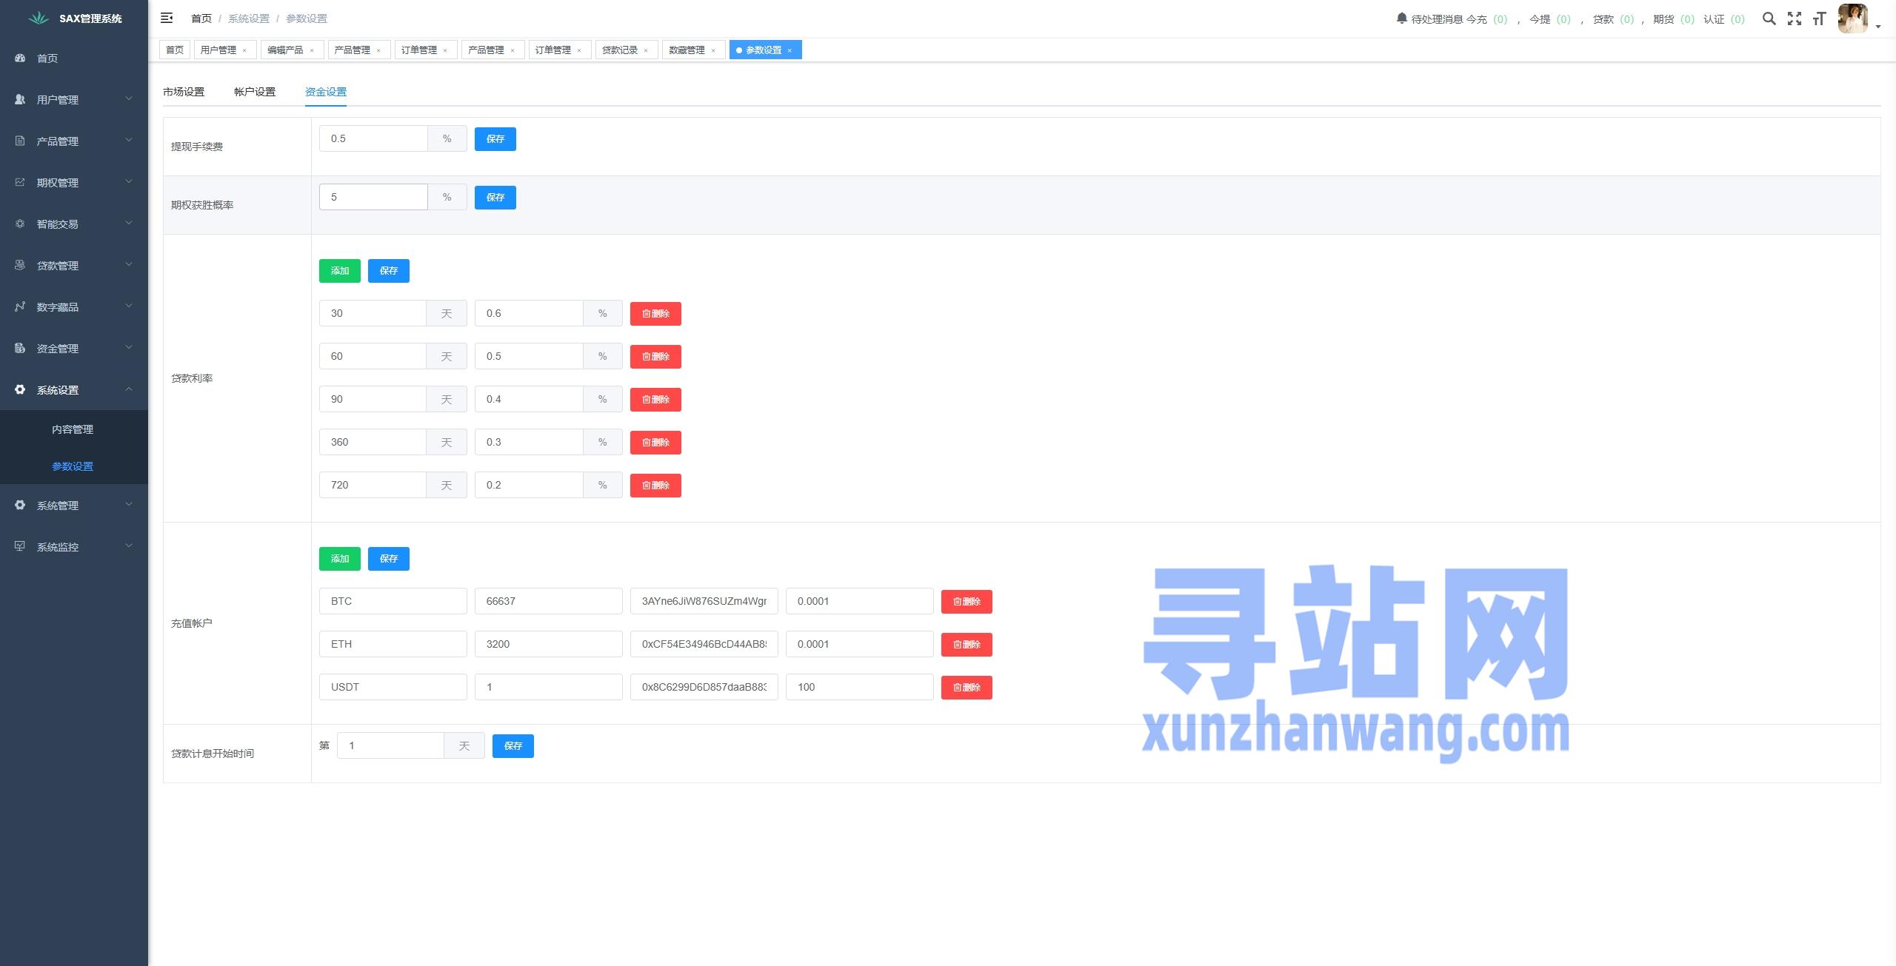Delete the USDT deposit account row
1896x966 pixels.
click(967, 688)
